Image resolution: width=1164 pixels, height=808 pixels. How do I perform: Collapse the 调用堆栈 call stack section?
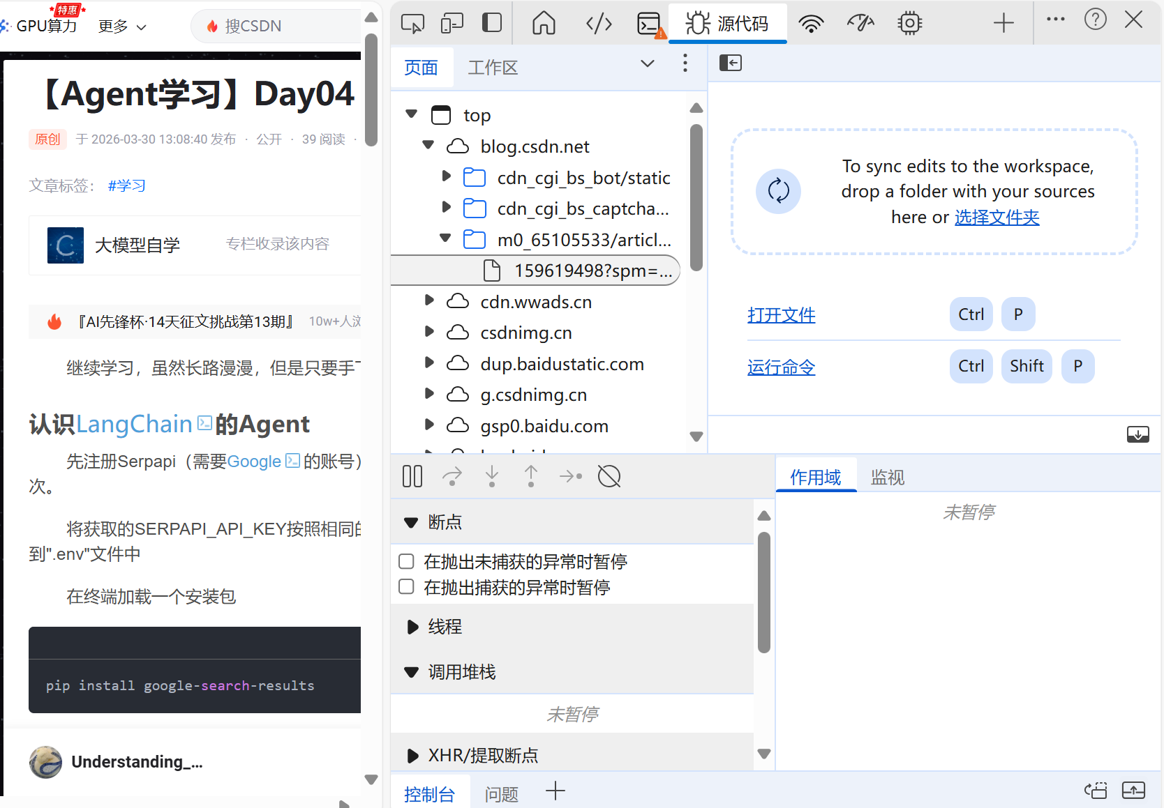411,672
